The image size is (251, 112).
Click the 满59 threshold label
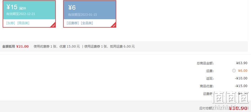coord(22,8)
